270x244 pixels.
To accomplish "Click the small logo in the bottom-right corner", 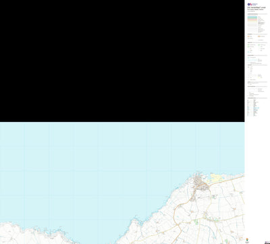I will coord(267,242).
